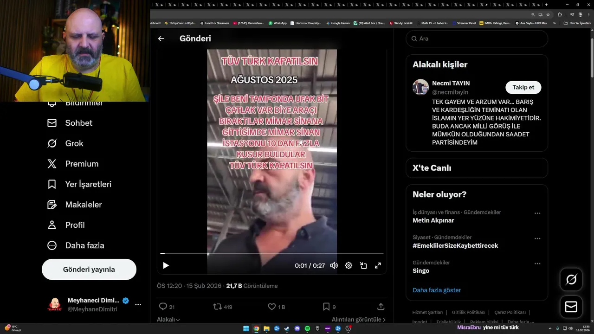Screen dimensions: 594x334
Task: Open the Livad For Streamers bookmark
Action: point(214,23)
